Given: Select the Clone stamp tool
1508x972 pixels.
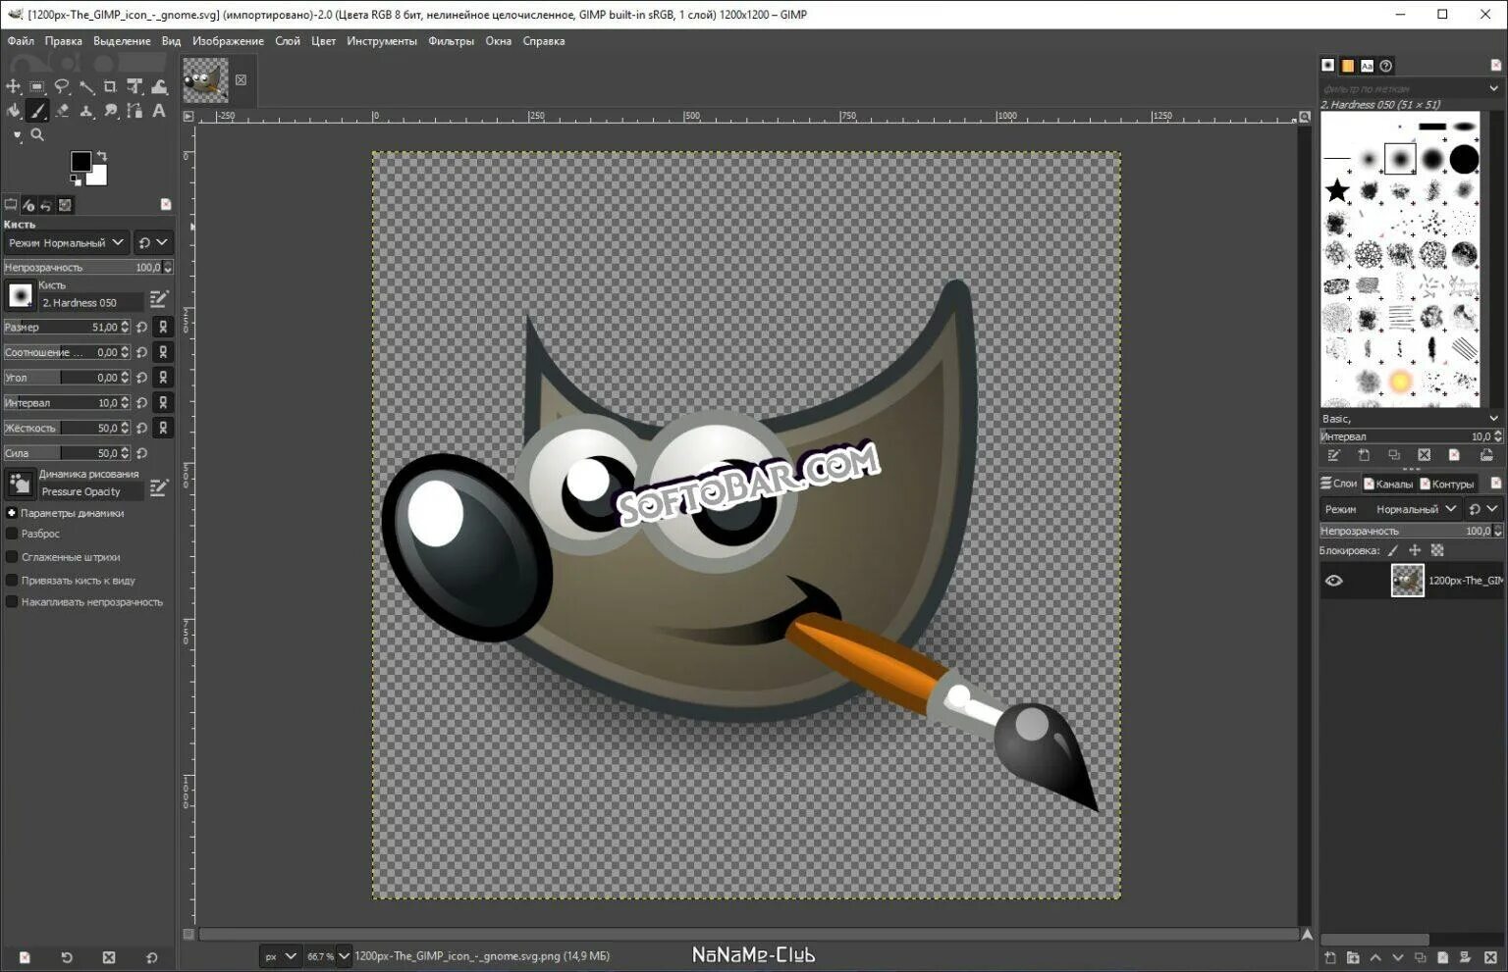Looking at the screenshot, I should (x=86, y=111).
